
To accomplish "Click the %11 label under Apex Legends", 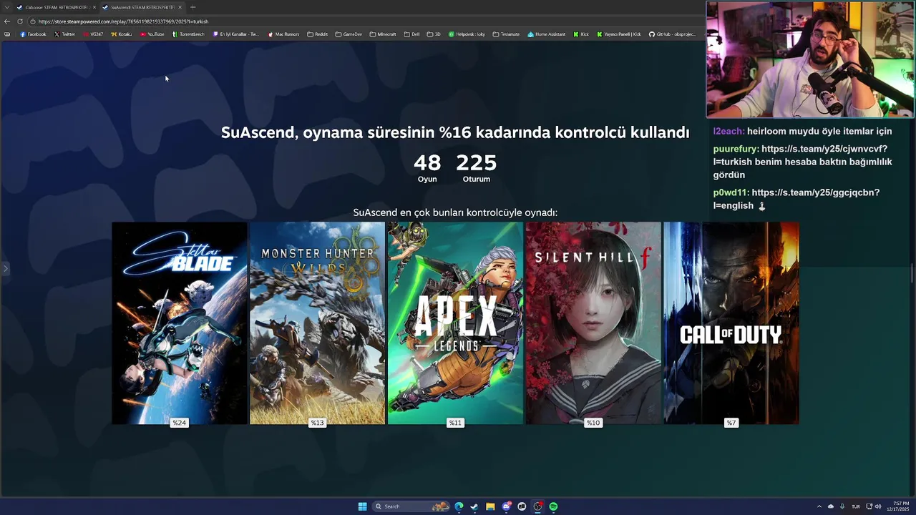I will click(455, 423).
